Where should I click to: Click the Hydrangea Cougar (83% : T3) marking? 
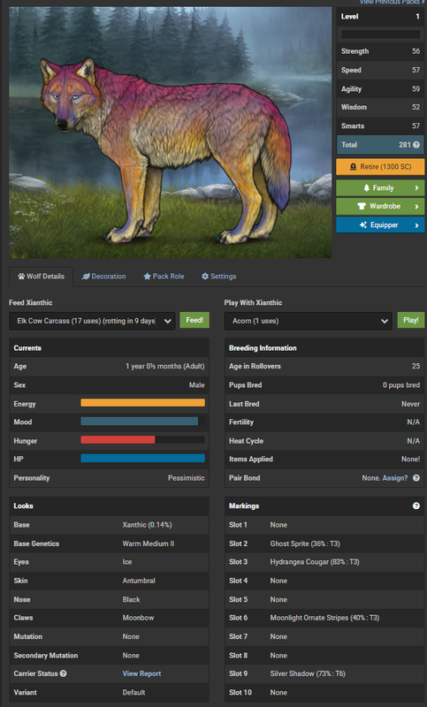tap(315, 562)
